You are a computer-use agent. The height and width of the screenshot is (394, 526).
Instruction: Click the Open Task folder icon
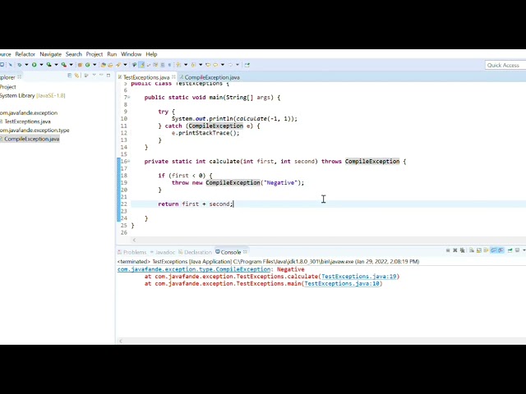110,65
